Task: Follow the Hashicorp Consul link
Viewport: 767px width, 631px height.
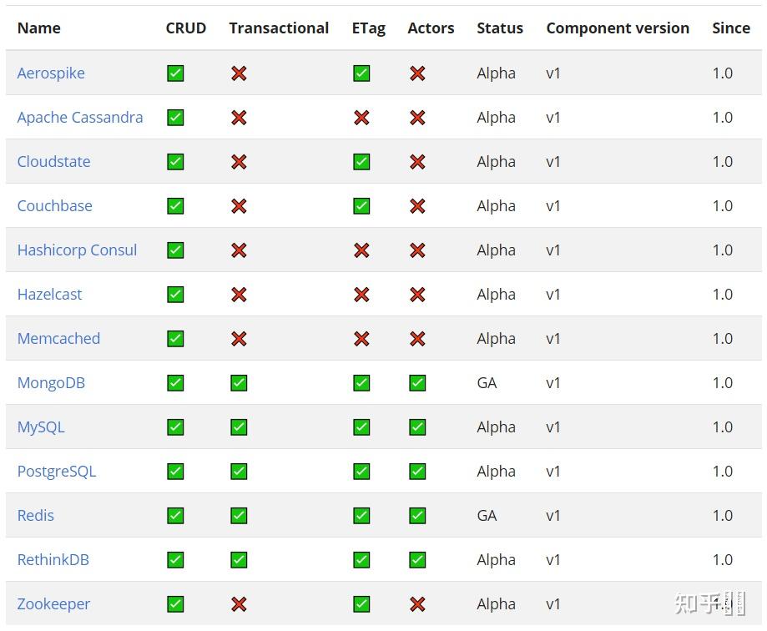Action: tap(77, 250)
